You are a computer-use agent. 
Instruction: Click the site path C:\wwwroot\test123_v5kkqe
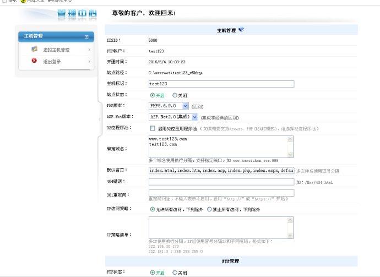click(176, 73)
